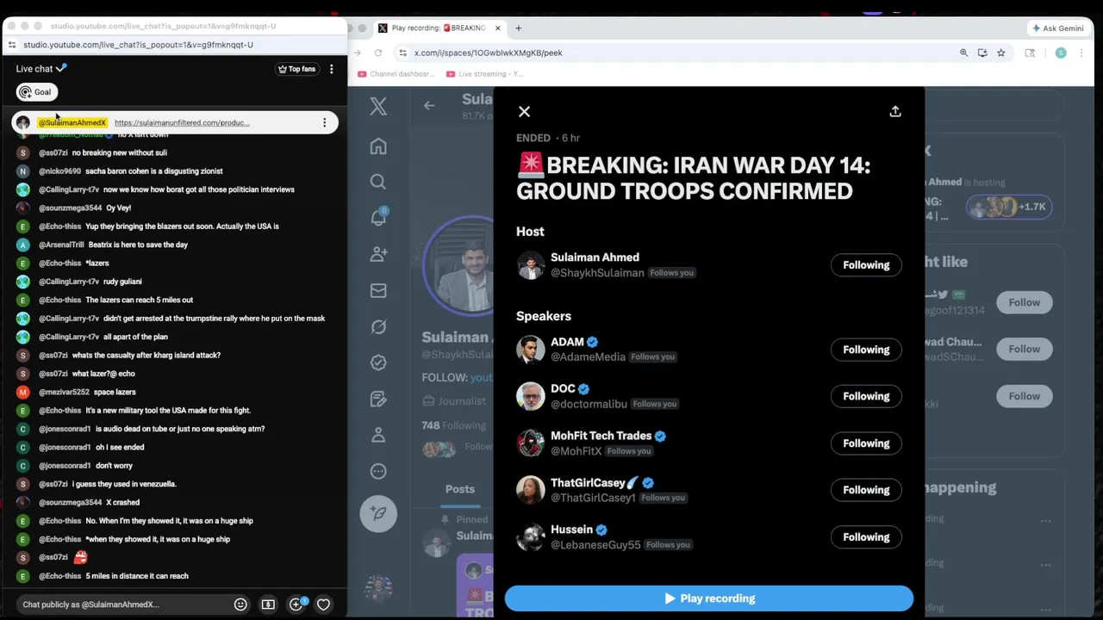This screenshot has width=1103, height=620.
Task: Go back using X profile arrow
Action: [429, 105]
